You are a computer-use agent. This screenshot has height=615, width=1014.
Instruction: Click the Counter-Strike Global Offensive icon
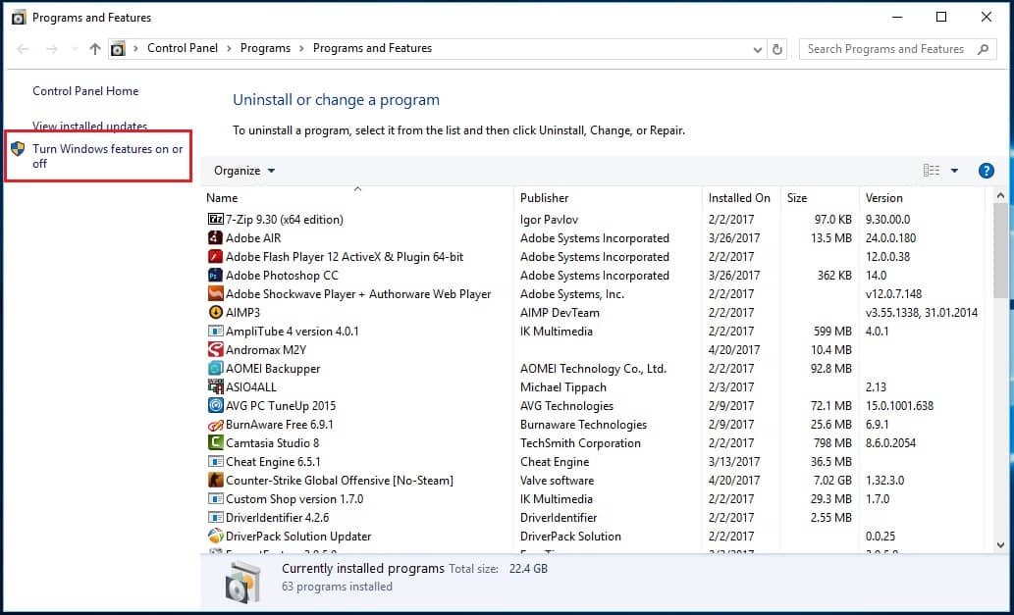coord(215,481)
